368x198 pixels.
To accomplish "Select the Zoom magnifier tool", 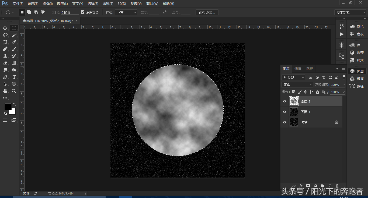I will 14,91.
